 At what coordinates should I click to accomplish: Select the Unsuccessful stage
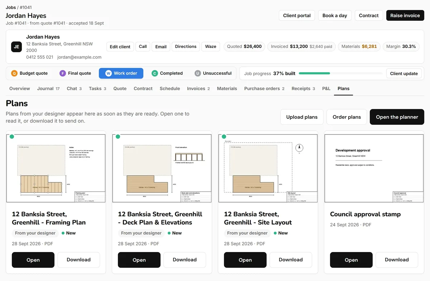click(213, 73)
